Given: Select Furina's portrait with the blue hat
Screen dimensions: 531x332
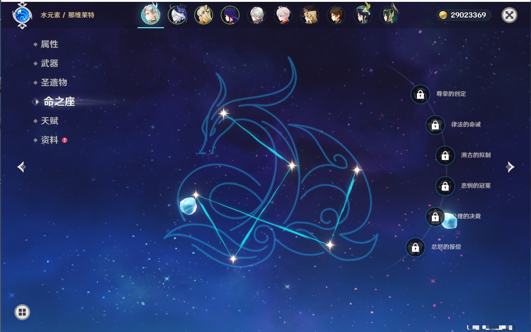Looking at the screenshot, I should point(178,15).
